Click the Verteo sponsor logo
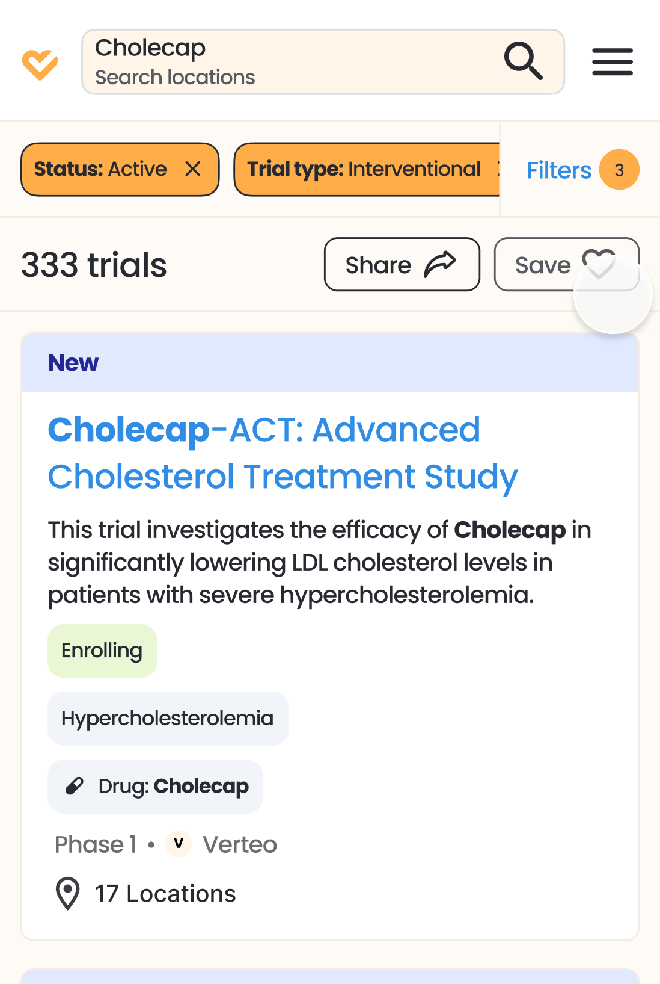Viewport: 660px width, 984px height. tap(179, 844)
